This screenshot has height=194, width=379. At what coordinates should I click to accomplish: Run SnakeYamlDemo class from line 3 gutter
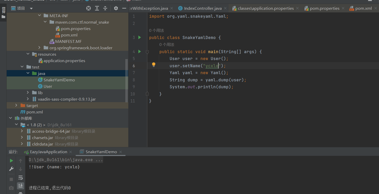[140, 37]
